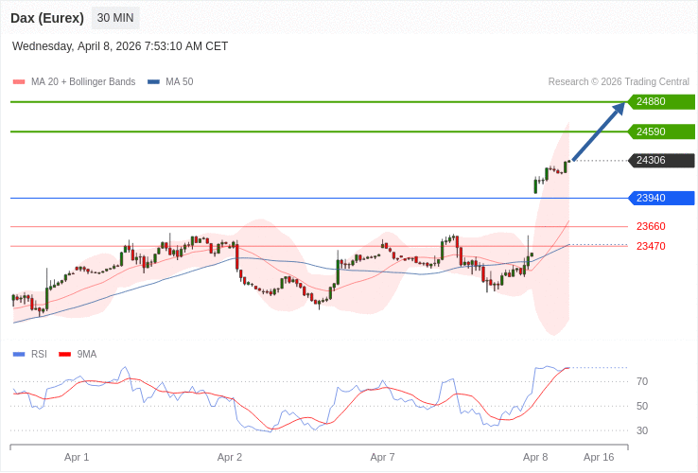Image resolution: width=698 pixels, height=473 pixels.
Task: Click the blue 23940 pivot price tag
Action: (661, 198)
